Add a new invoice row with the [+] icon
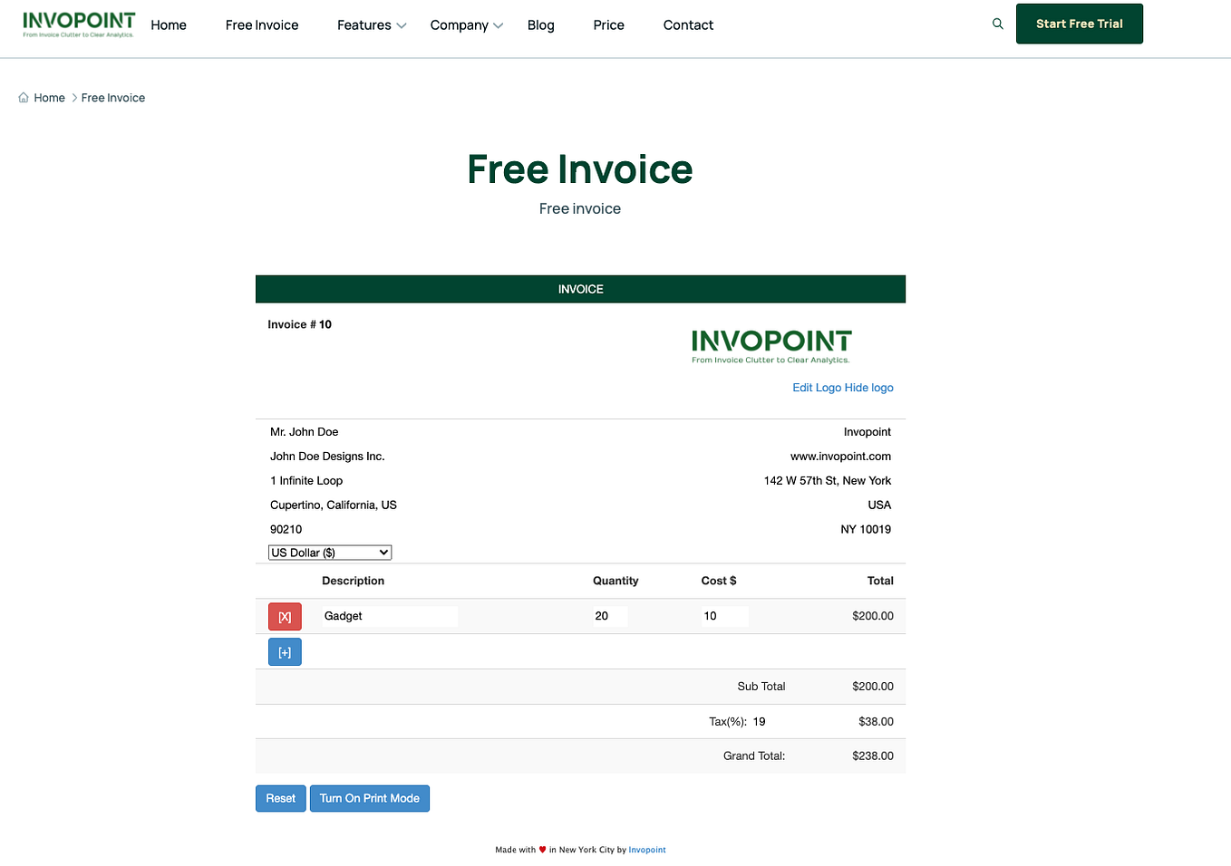This screenshot has height=866, width=1231. [285, 651]
